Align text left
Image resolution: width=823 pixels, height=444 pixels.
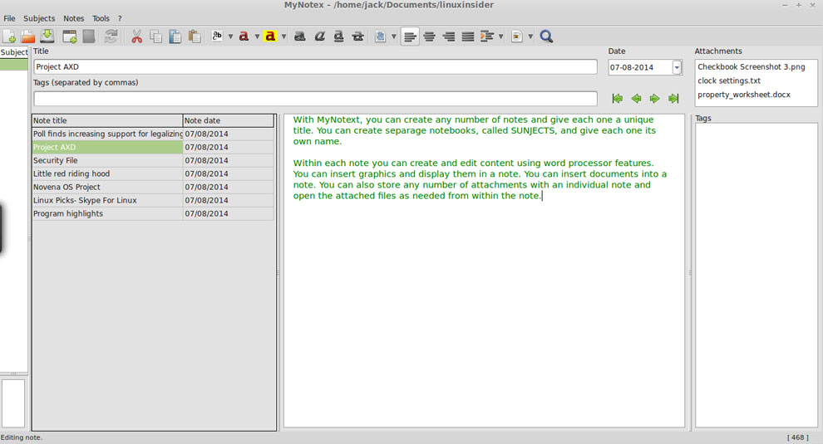pyautogui.click(x=410, y=37)
